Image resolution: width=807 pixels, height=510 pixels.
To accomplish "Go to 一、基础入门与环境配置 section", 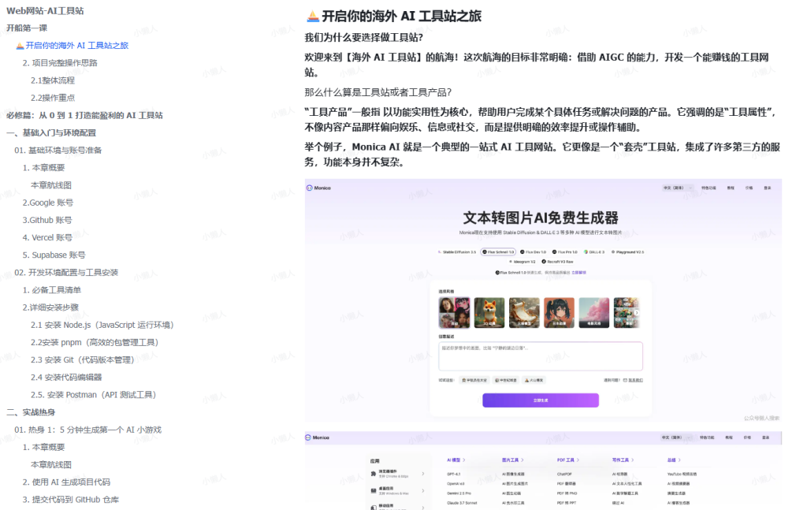I will coord(51,133).
